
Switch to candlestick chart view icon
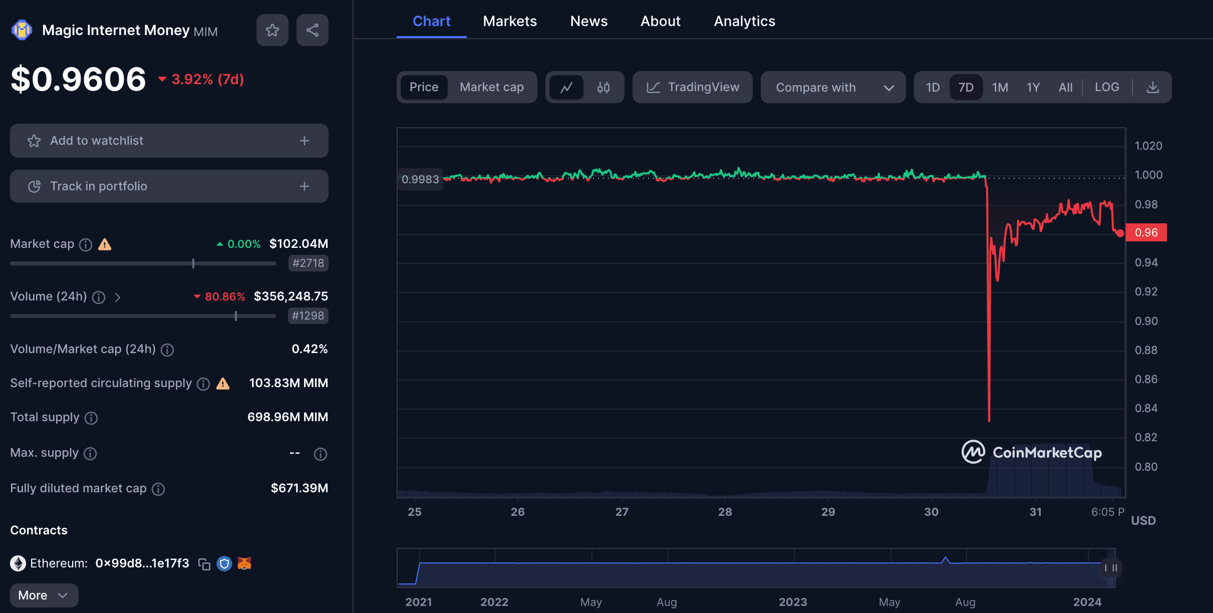pyautogui.click(x=603, y=87)
